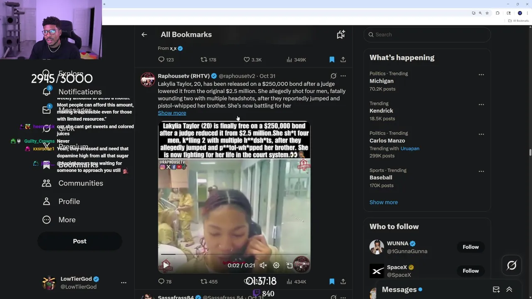
Task: Share the post with 434K views
Action: (x=343, y=282)
